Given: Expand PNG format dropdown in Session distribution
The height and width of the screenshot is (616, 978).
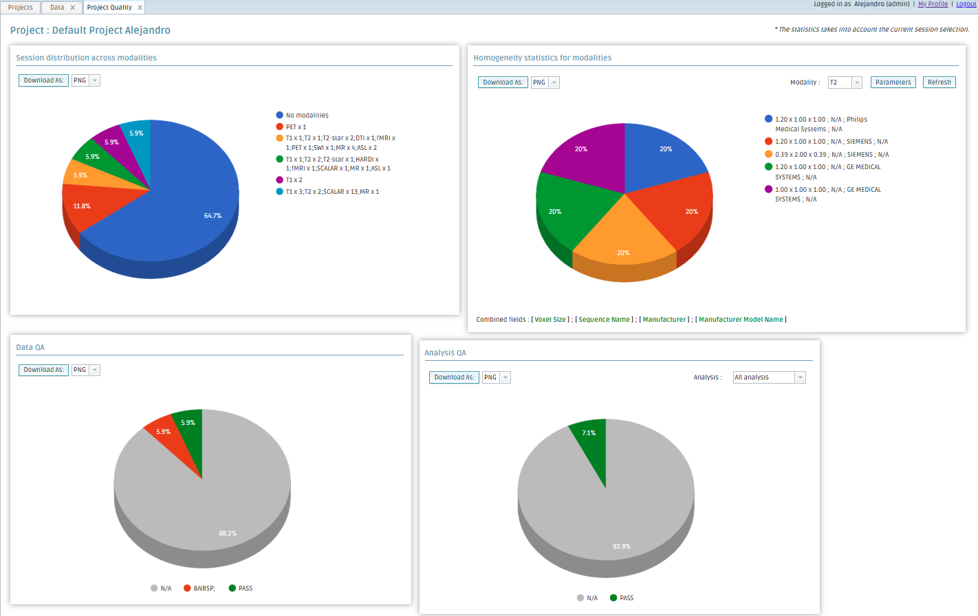Looking at the screenshot, I should pyautogui.click(x=95, y=80).
